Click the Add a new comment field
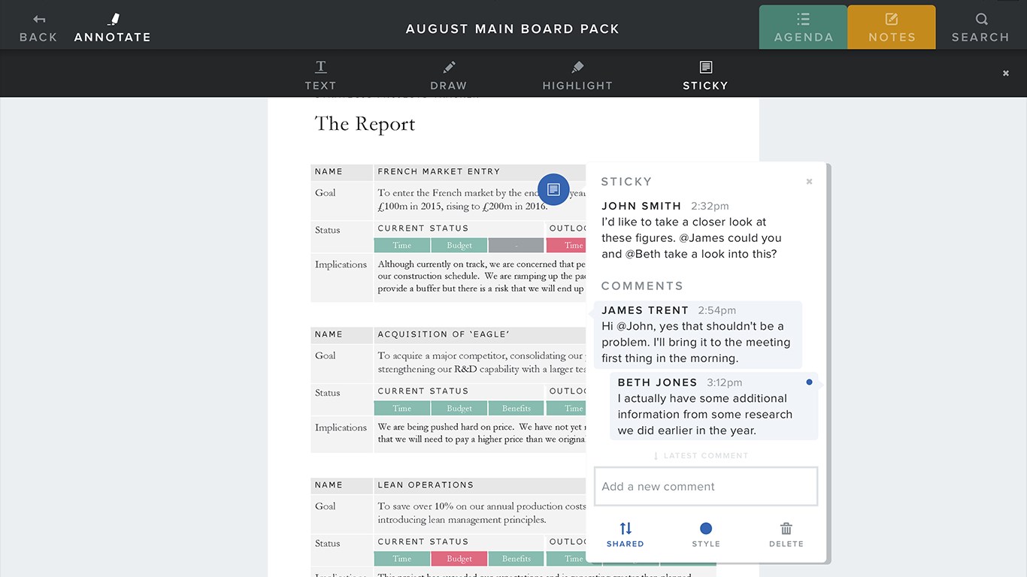Viewport: 1027px width, 577px height. 706,486
